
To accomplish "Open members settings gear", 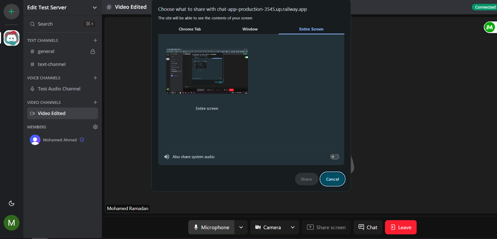I will 95,127.
